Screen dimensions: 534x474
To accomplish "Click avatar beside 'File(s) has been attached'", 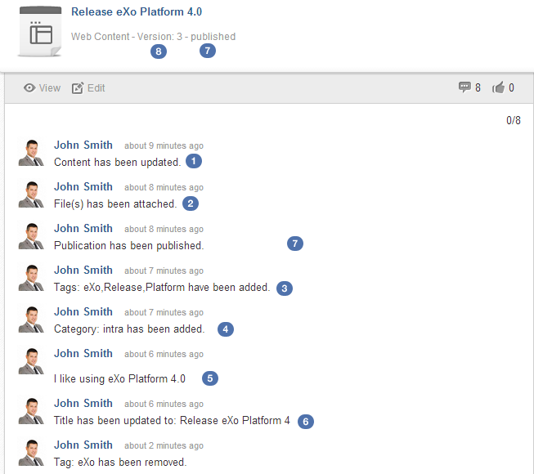I will [31, 195].
